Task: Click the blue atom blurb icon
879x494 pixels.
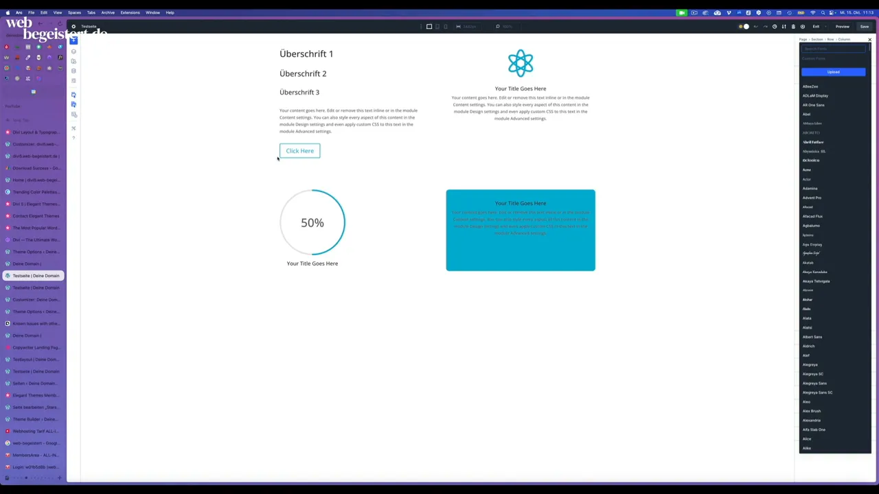Action: (520, 63)
